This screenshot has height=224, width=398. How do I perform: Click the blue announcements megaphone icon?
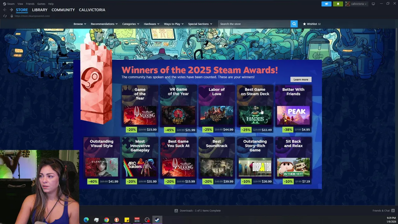[326, 4]
